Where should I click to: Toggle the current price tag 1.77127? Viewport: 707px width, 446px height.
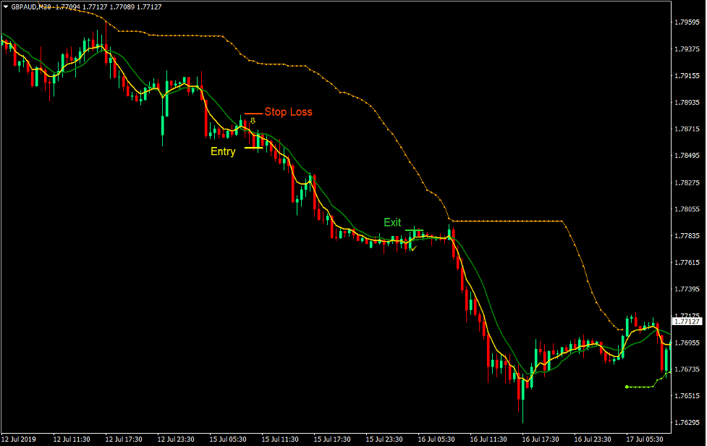685,320
